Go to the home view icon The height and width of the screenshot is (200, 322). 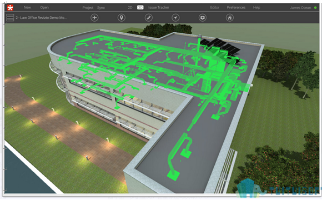[x=230, y=18]
